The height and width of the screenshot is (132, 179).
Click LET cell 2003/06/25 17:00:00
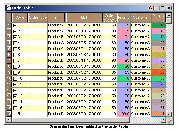click(x=84, y=43)
